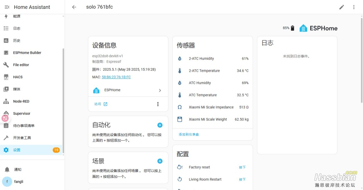Click the 2-ATC Humidity water-percent icon
Screen dimensions: 363x190
[180, 59]
